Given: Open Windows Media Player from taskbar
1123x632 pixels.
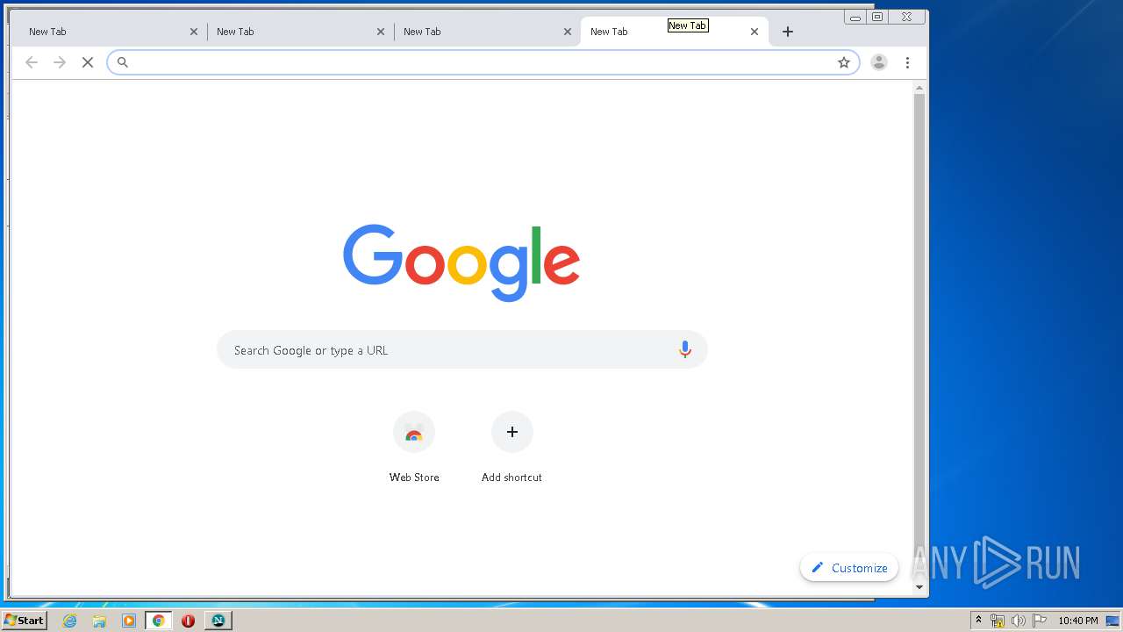Looking at the screenshot, I should click(x=129, y=621).
